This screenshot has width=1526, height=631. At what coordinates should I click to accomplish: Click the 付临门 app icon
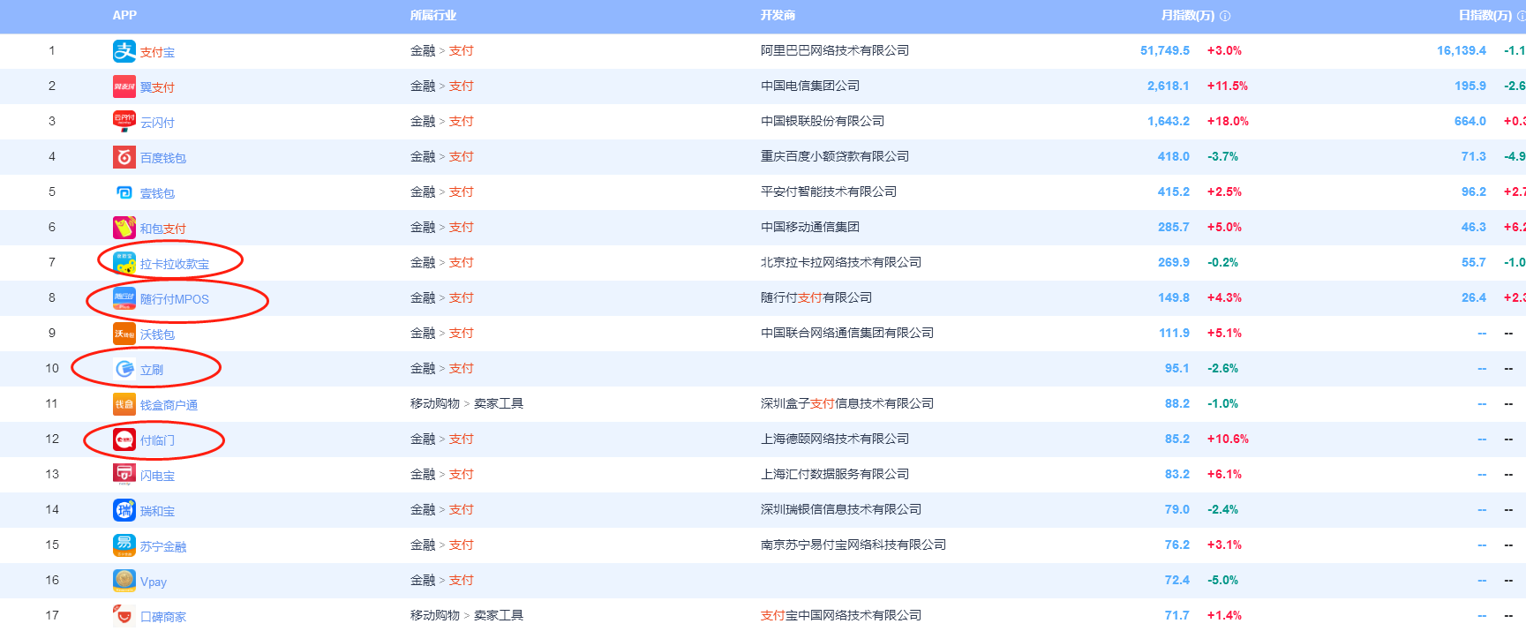point(124,439)
